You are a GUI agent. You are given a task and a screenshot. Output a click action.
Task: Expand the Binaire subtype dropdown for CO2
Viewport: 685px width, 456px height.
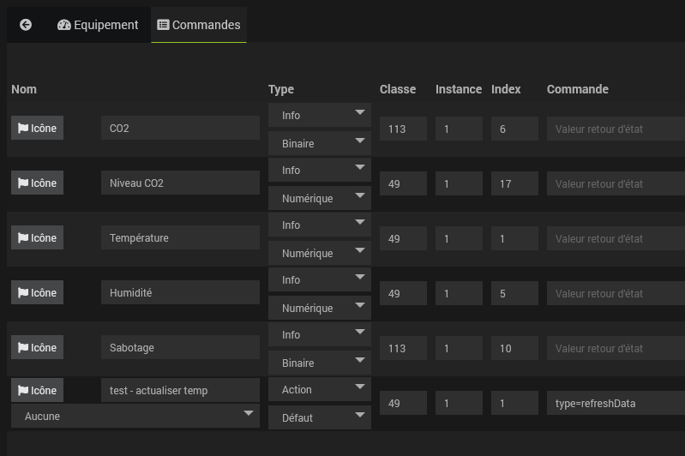coord(319,144)
